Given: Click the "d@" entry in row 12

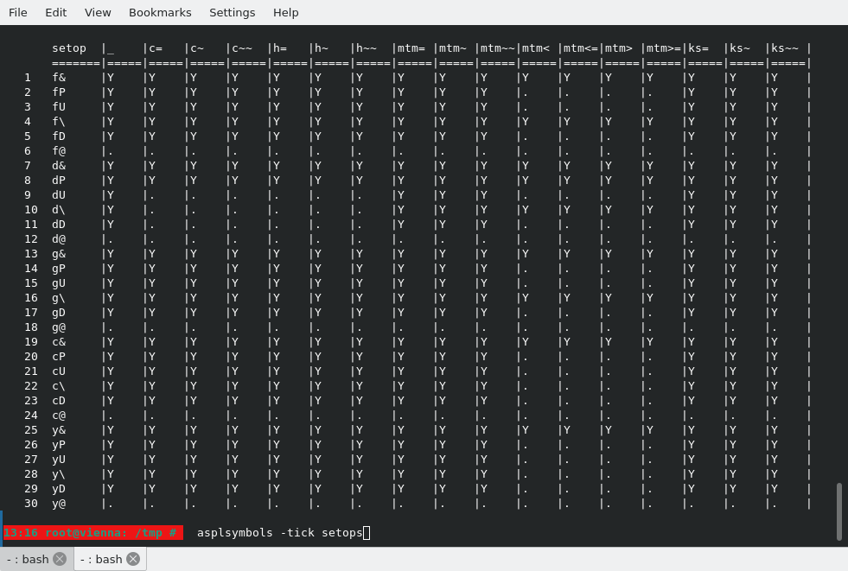Looking at the screenshot, I should [x=59, y=238].
